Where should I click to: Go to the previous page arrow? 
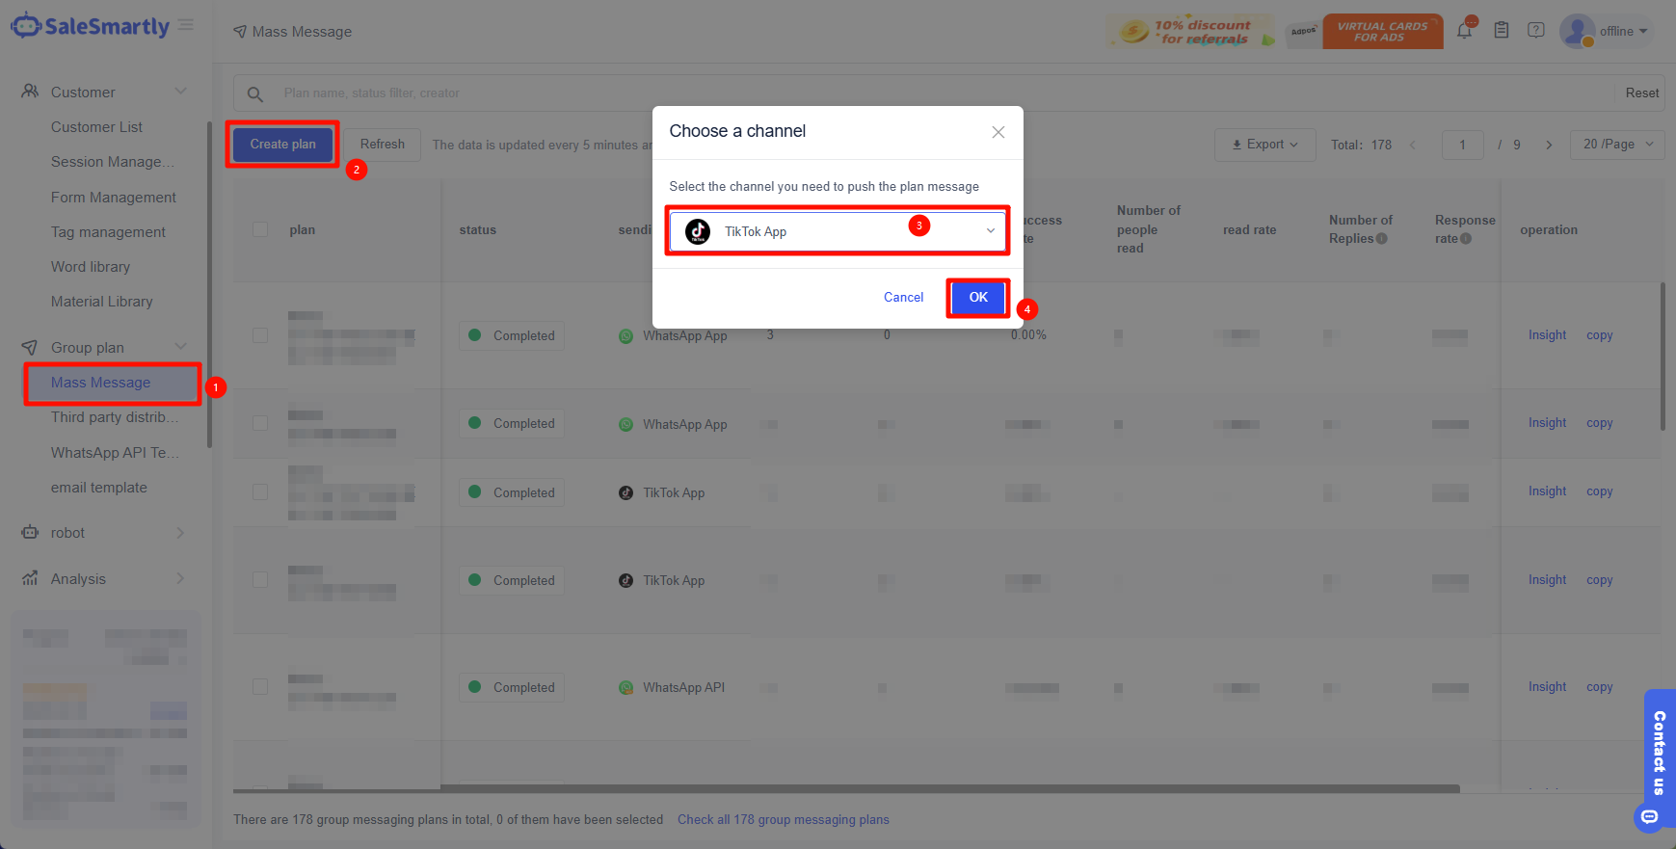pyautogui.click(x=1413, y=145)
